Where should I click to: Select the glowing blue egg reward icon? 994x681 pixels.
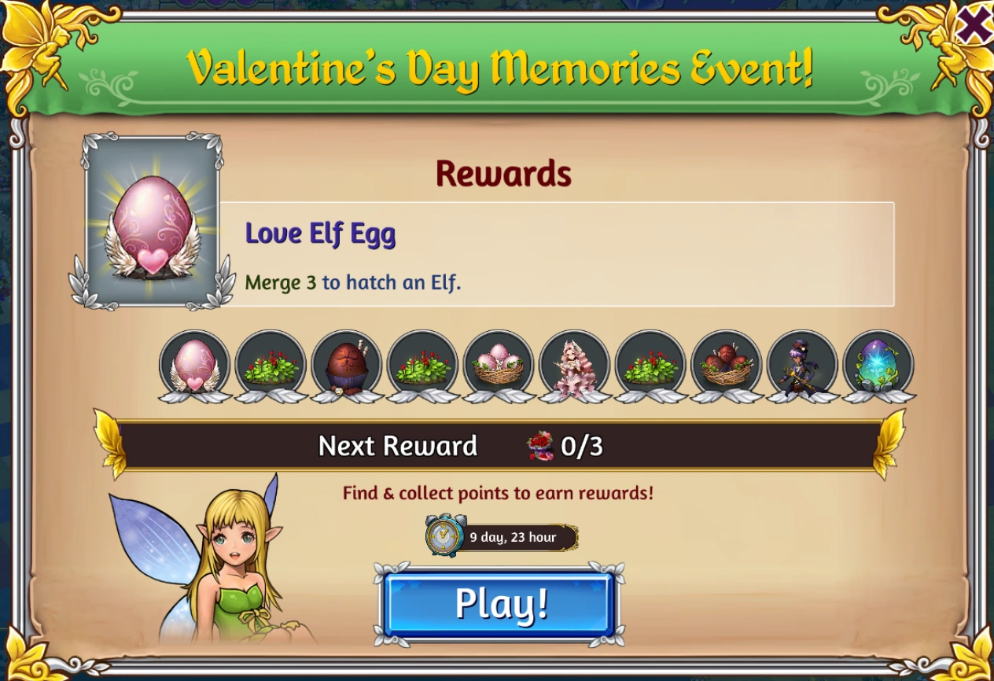(x=879, y=366)
